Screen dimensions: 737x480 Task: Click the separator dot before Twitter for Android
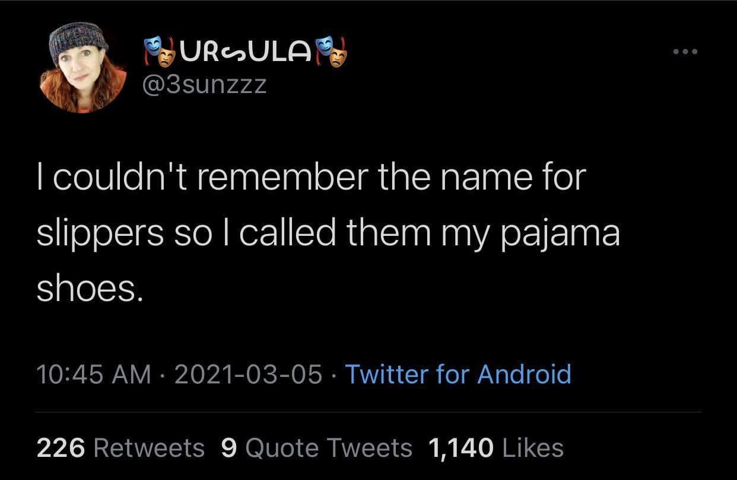(x=334, y=375)
